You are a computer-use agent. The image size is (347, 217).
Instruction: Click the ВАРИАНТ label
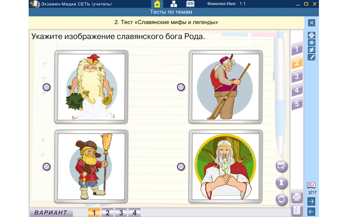(x=51, y=213)
